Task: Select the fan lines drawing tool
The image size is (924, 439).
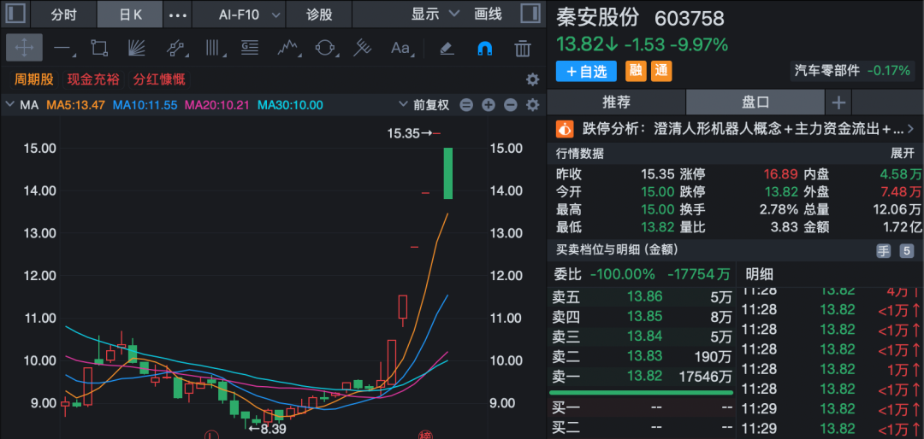Action: point(137,48)
